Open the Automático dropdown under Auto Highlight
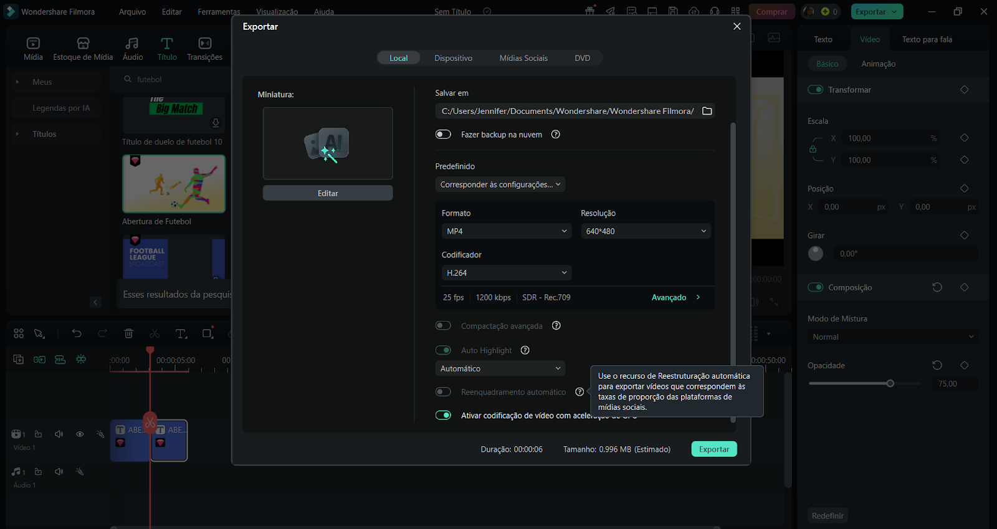The width and height of the screenshot is (997, 529). coord(500,369)
